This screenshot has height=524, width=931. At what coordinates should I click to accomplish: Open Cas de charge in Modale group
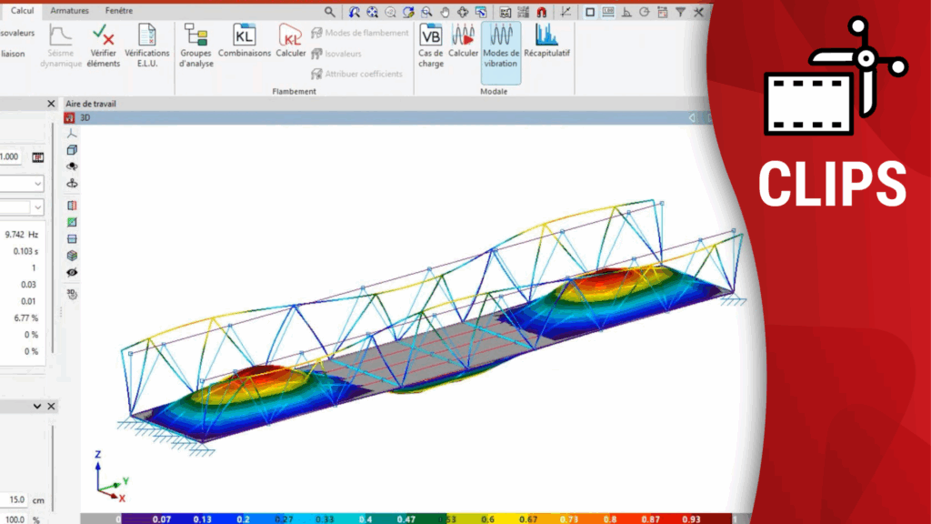coord(430,45)
